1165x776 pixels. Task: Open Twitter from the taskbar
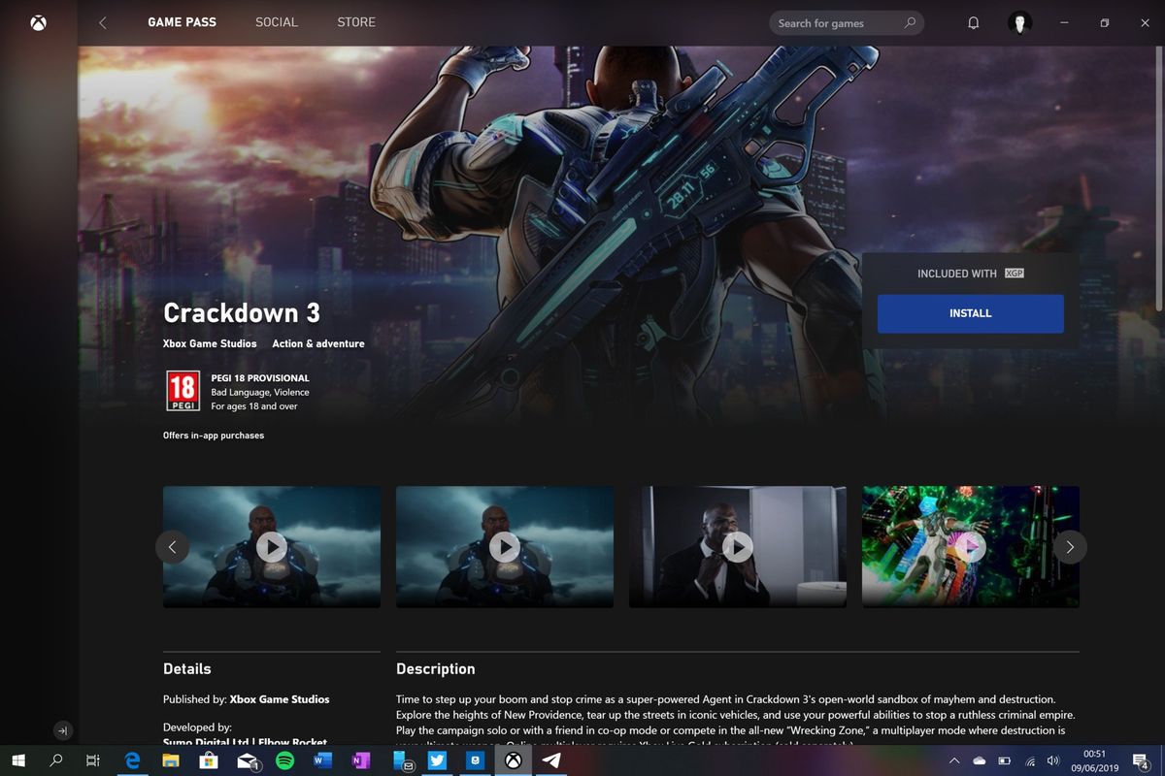click(x=437, y=761)
